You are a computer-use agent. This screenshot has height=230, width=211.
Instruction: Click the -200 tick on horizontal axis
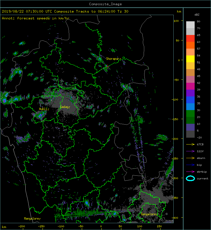22,226
